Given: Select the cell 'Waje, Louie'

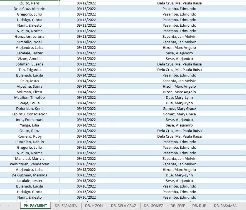Looking at the screenshot, I should point(29,103).
